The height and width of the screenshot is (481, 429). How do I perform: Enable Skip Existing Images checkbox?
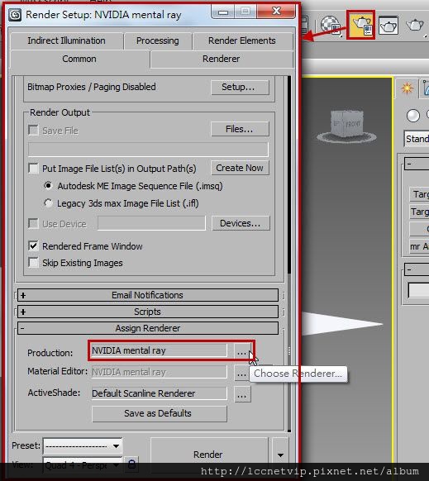33,263
